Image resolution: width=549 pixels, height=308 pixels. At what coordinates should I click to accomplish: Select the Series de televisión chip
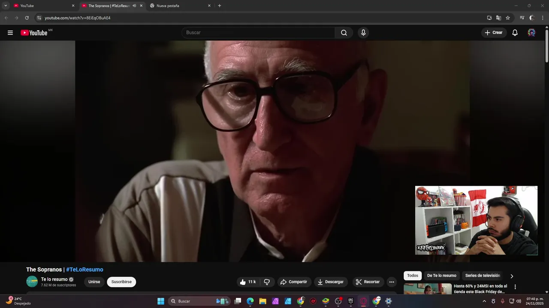pyautogui.click(x=483, y=275)
